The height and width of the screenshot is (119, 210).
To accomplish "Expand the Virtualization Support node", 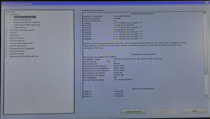I will coord(6,49).
